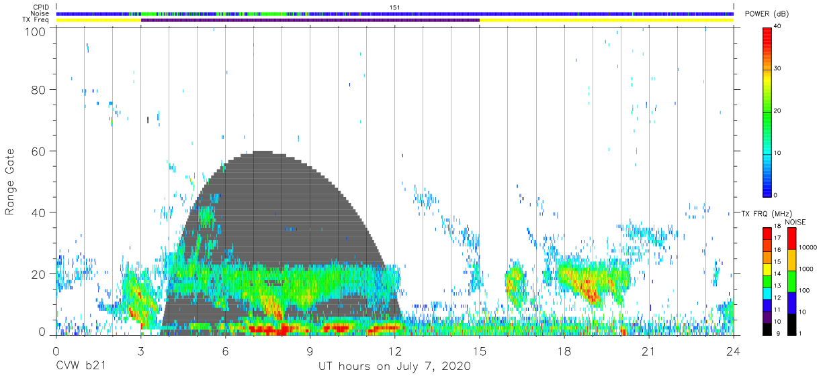
Task: Click the purple segment of TX Freq bar
Action: pos(310,20)
